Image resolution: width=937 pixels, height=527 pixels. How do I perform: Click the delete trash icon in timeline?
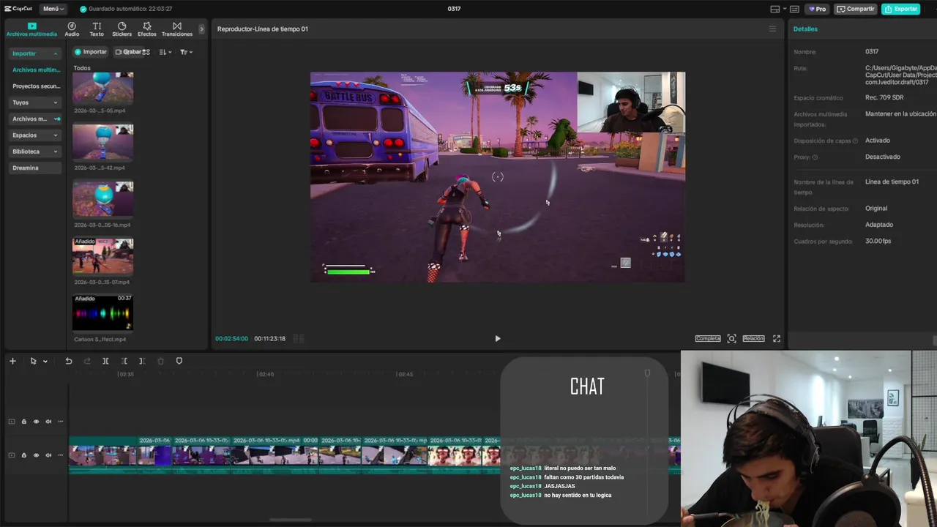(x=160, y=361)
